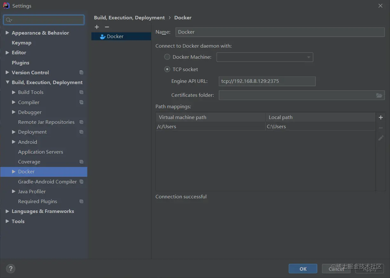Focus the settings search field

click(44, 20)
